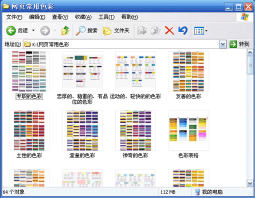Open the 文件(F) menu
Image resolution: width=255 pixels, height=198 pixels.
(14, 17)
